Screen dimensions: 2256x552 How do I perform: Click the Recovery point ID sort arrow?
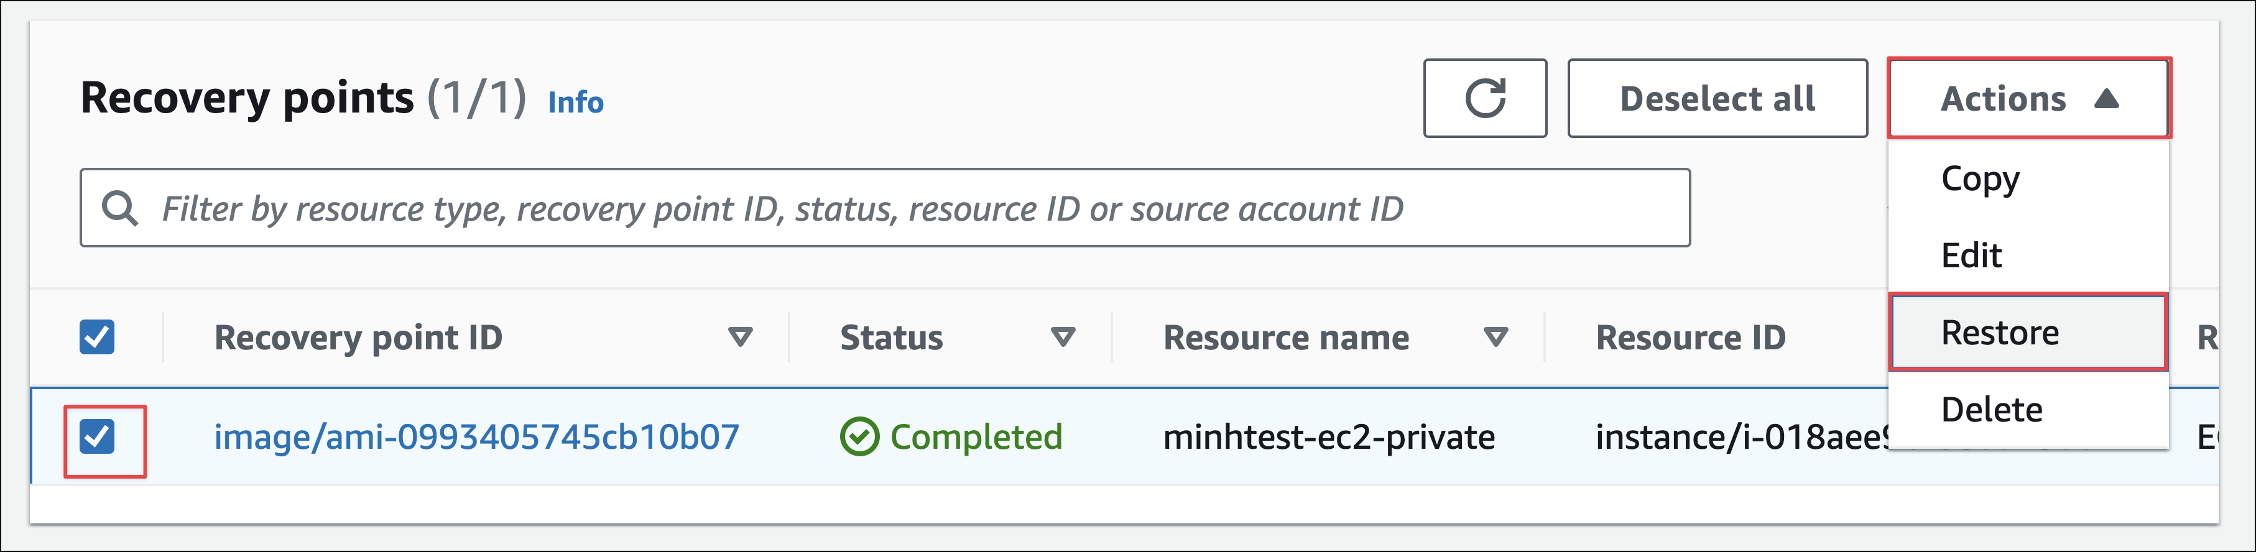tap(740, 337)
